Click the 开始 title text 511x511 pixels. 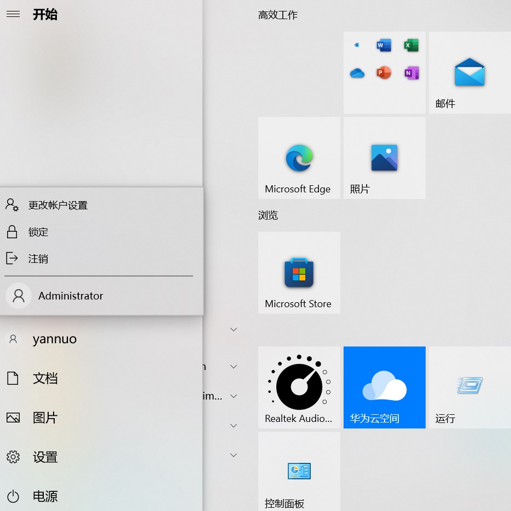(45, 14)
